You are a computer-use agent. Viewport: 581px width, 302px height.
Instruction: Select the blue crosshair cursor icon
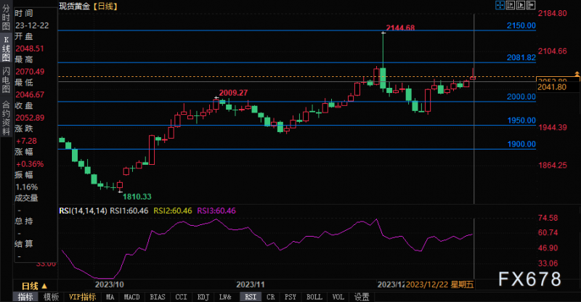pos(500,5)
